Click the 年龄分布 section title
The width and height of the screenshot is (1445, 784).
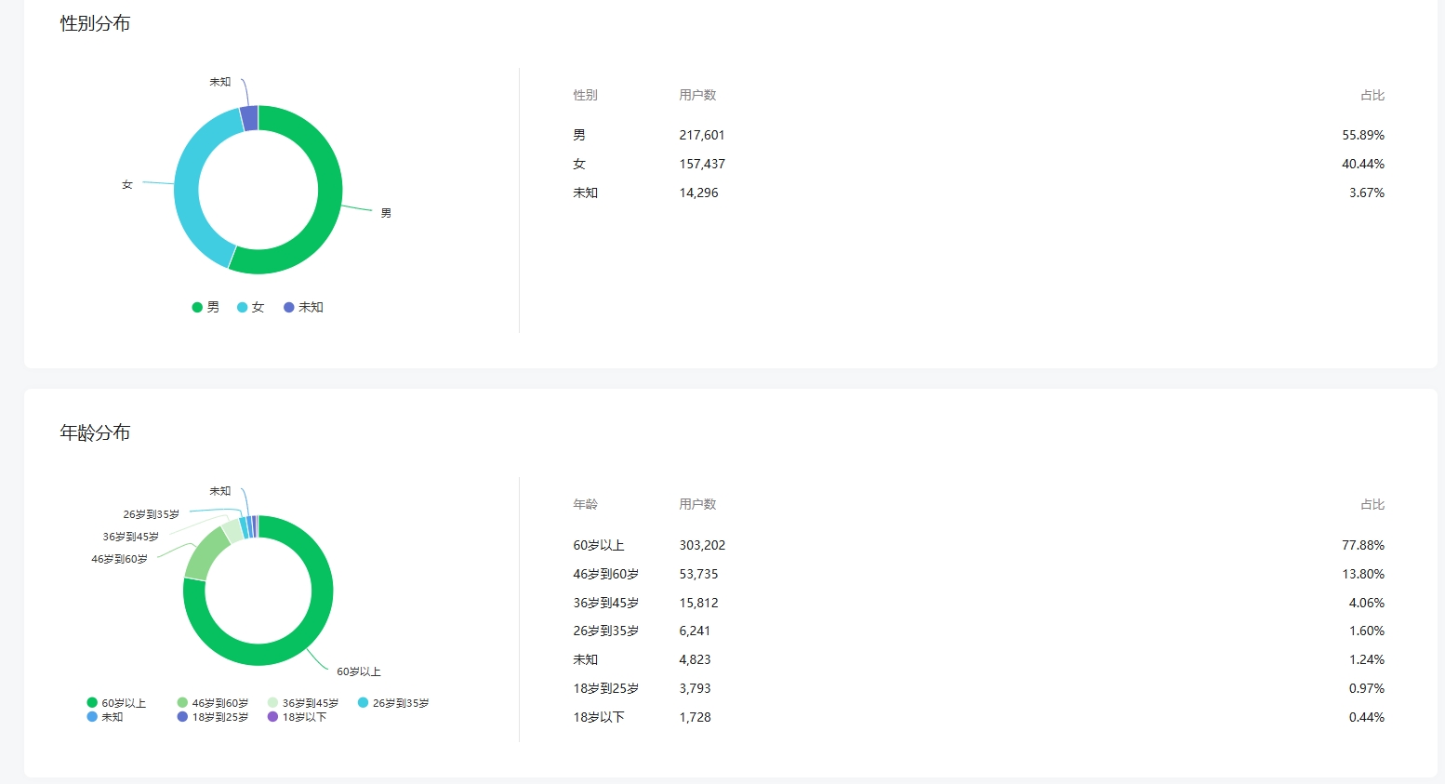[95, 432]
